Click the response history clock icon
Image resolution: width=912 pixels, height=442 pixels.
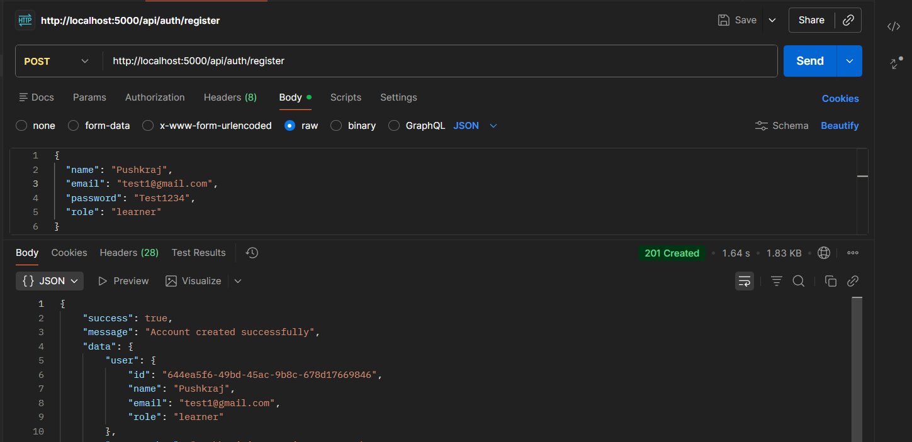click(252, 253)
